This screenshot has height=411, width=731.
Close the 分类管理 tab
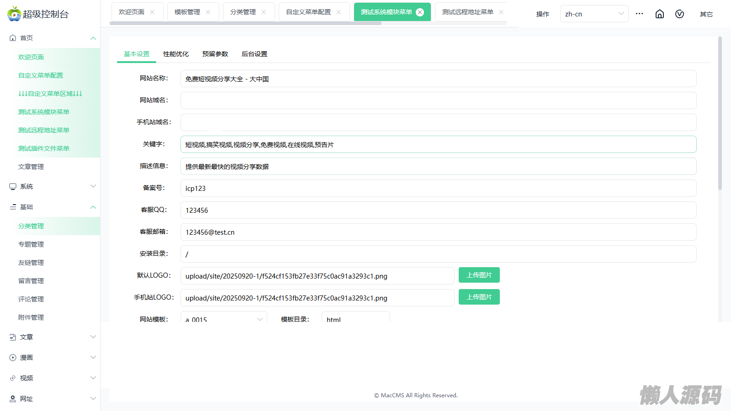(x=264, y=12)
